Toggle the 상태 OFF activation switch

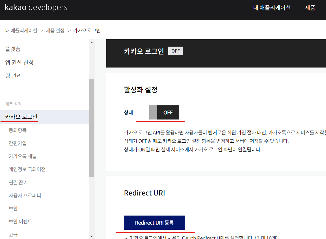tap(164, 112)
